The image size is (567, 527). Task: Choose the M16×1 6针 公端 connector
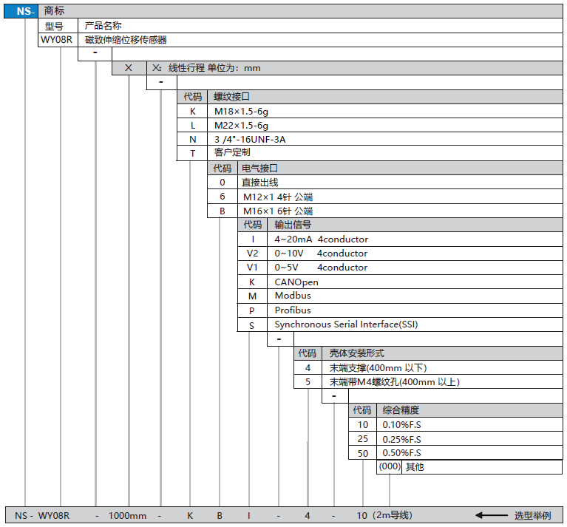pyautogui.click(x=278, y=211)
